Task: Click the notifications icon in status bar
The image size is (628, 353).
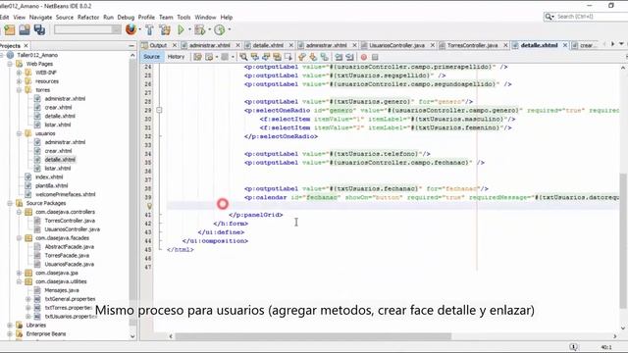Action: point(573,347)
